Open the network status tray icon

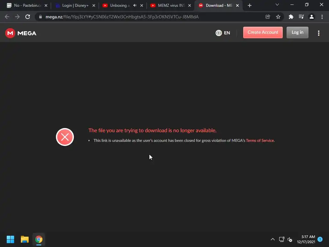click(x=281, y=239)
